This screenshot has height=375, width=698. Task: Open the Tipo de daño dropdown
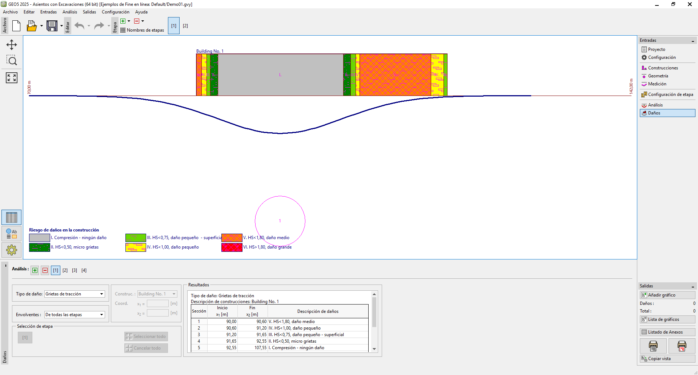pyautogui.click(x=75, y=294)
